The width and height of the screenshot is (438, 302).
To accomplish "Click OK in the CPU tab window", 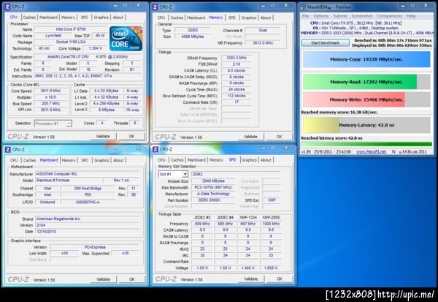I will coord(131,136).
